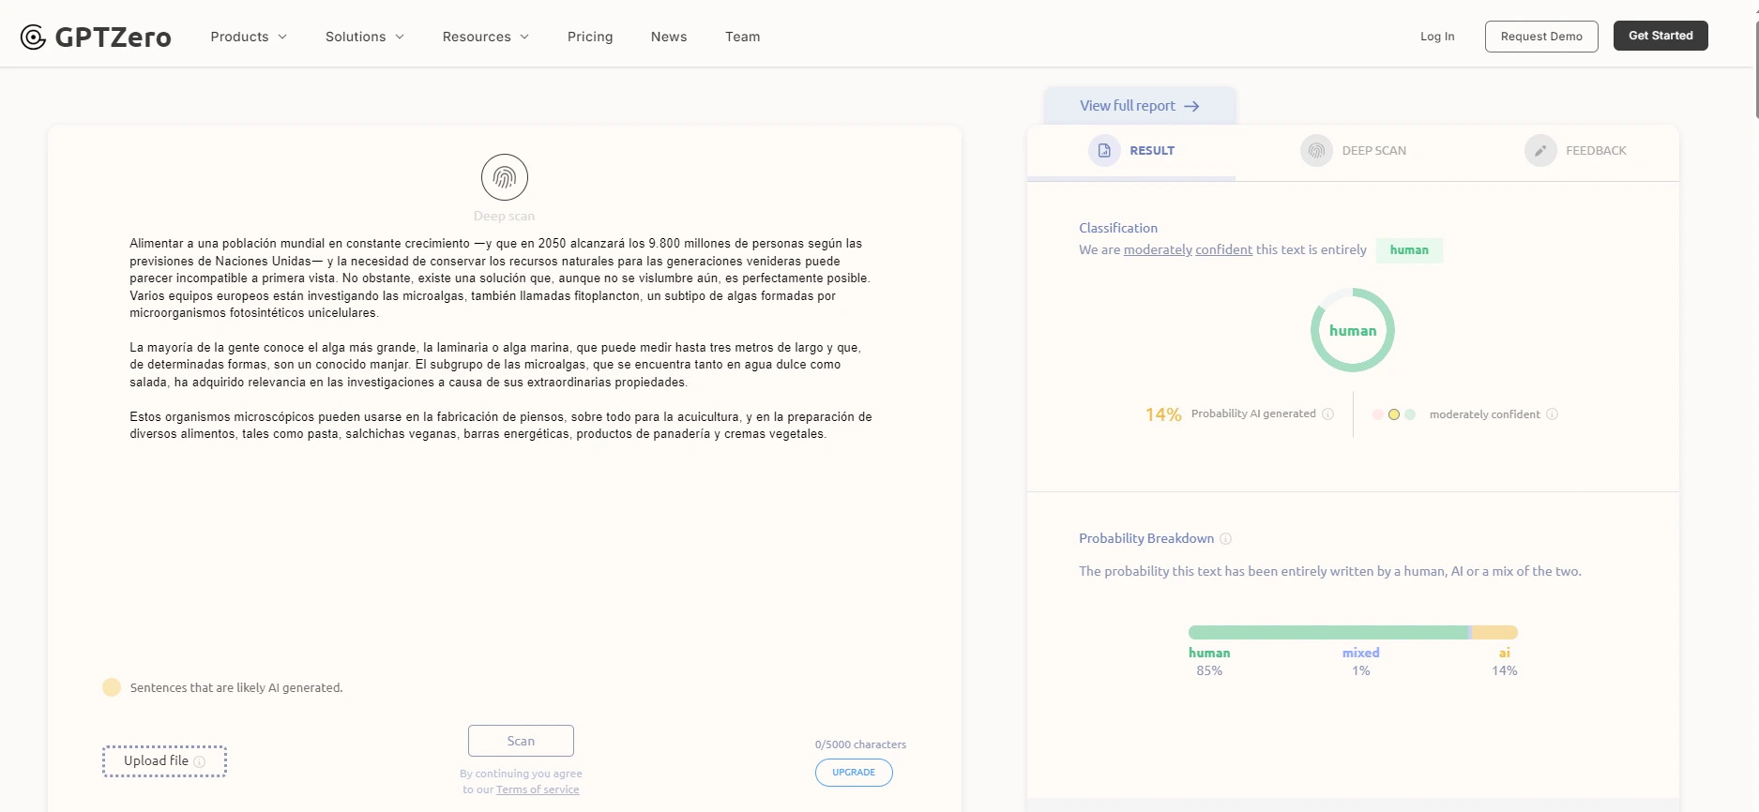The width and height of the screenshot is (1759, 812).
Task: Click the Deep scan fingerprint icon
Action: [505, 177]
